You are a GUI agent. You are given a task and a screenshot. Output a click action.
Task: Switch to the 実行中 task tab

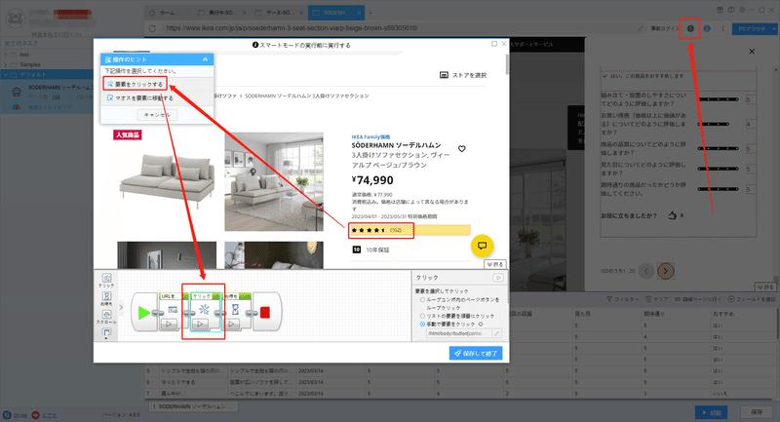point(221,13)
